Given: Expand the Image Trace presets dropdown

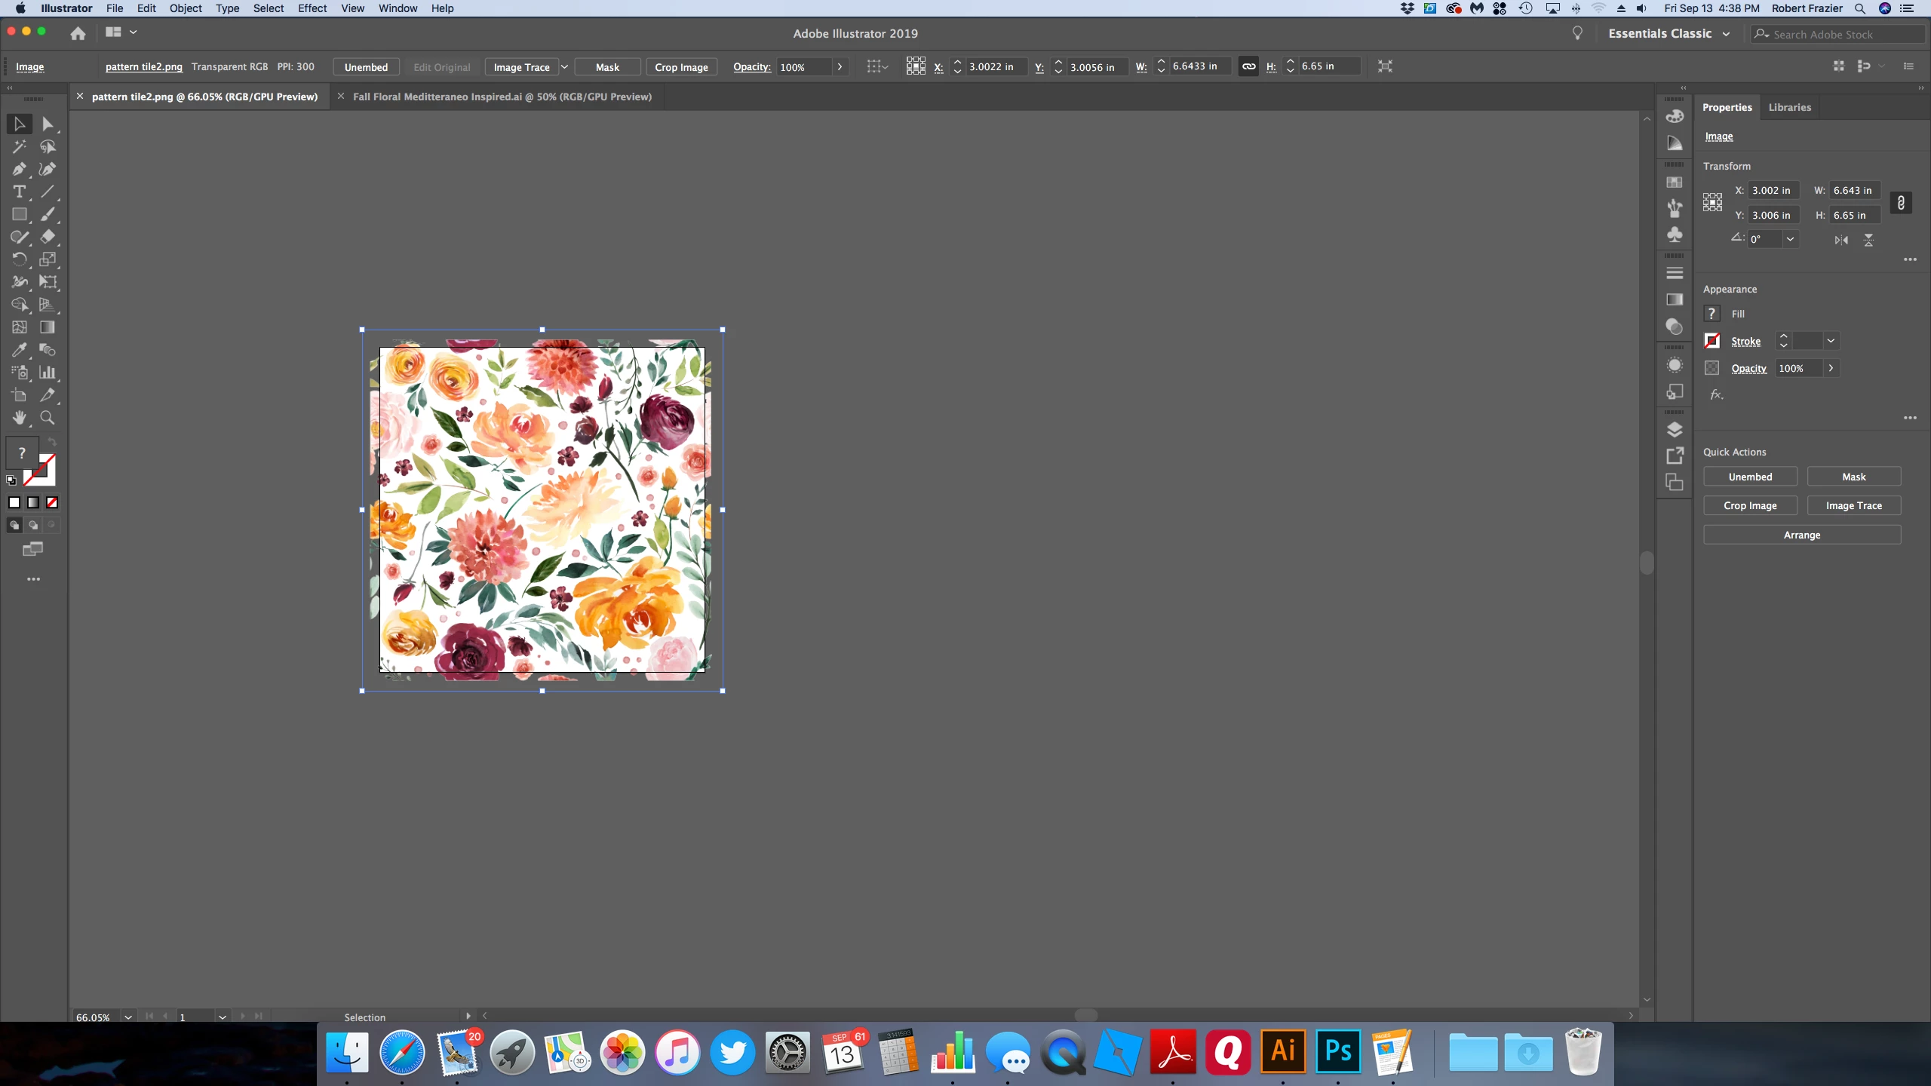Looking at the screenshot, I should point(564,66).
